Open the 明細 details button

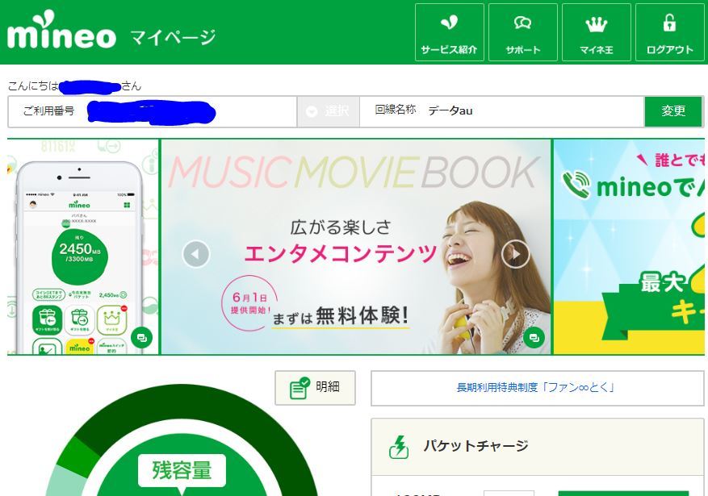point(315,388)
